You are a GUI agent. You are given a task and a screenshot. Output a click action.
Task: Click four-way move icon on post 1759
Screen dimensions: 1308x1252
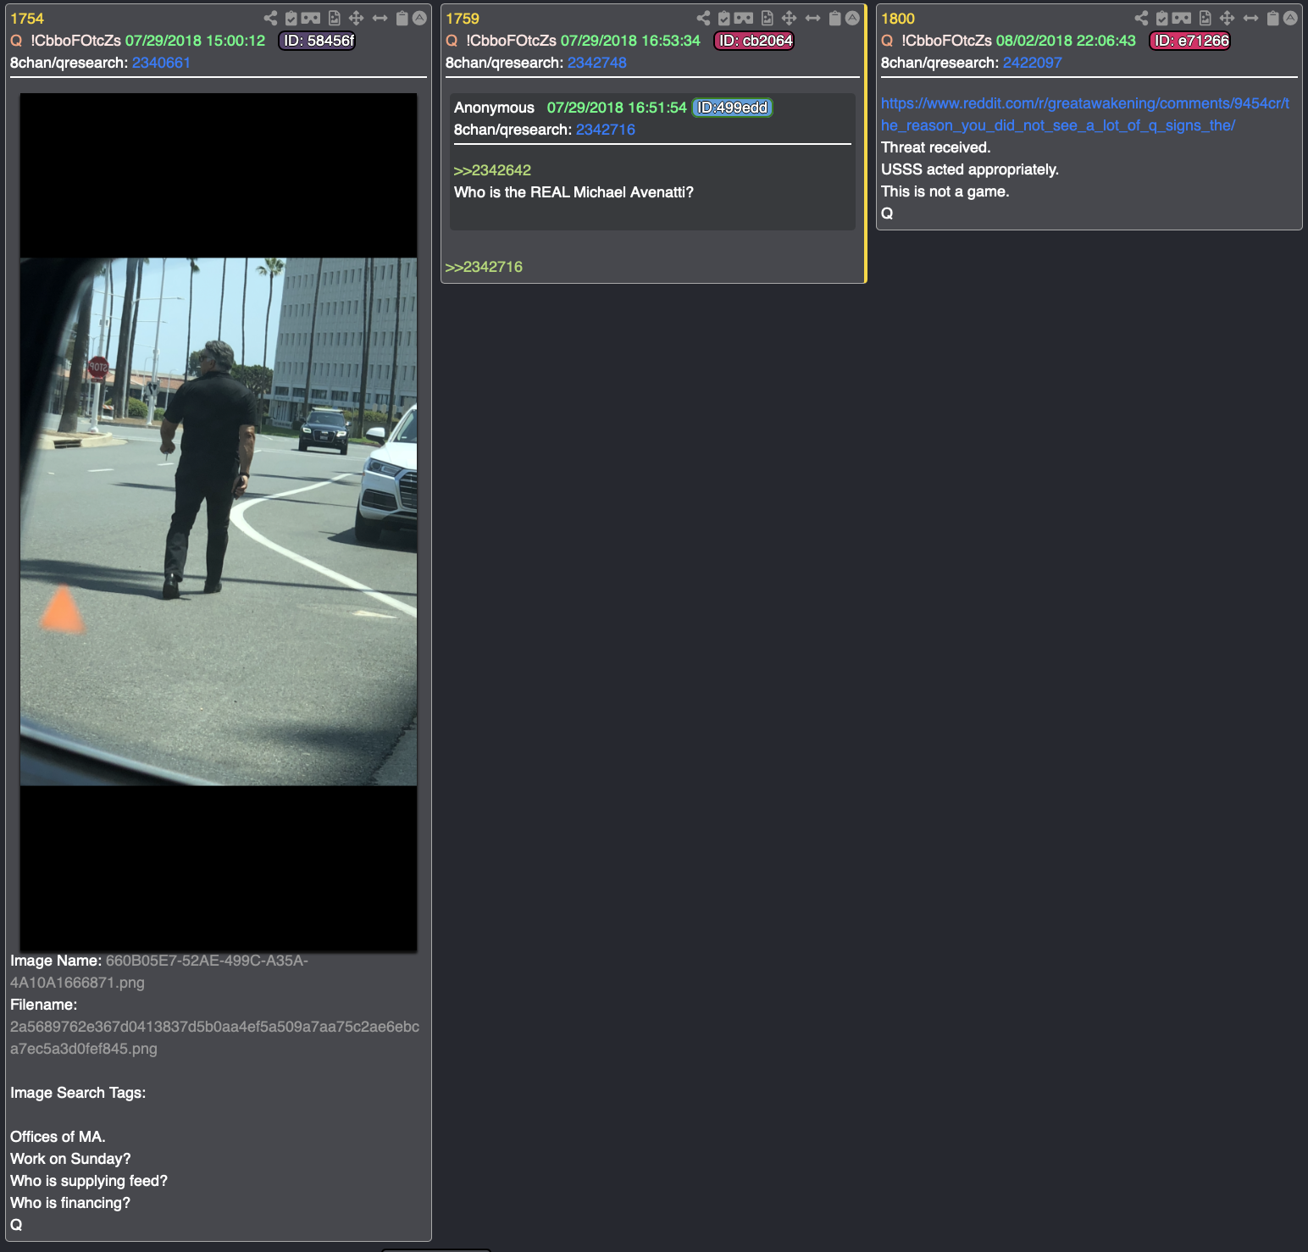pos(790,18)
